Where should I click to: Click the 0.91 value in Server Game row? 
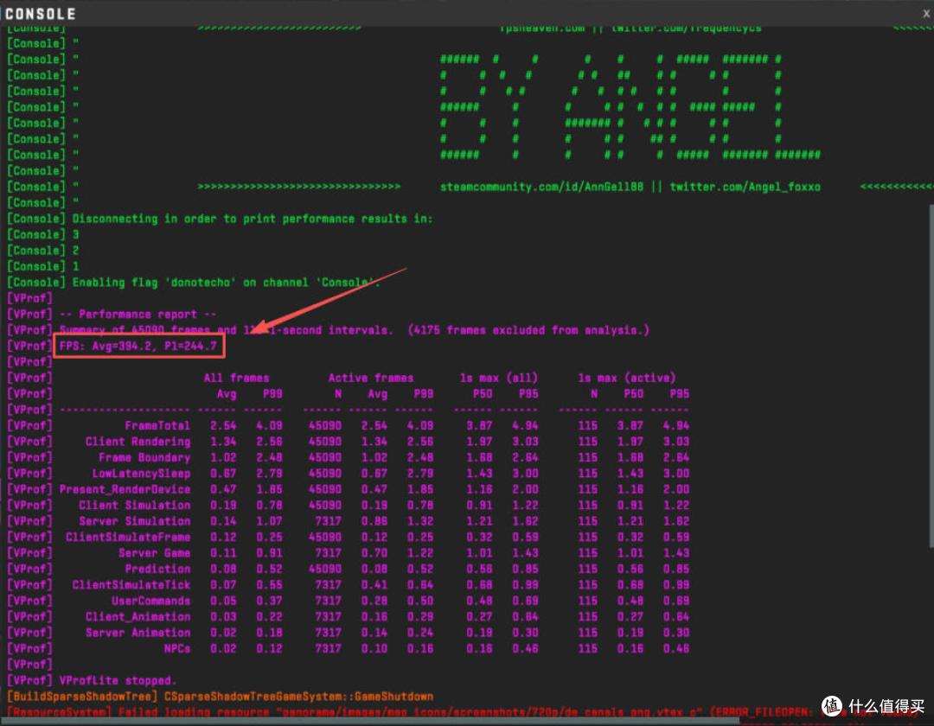tap(269, 553)
